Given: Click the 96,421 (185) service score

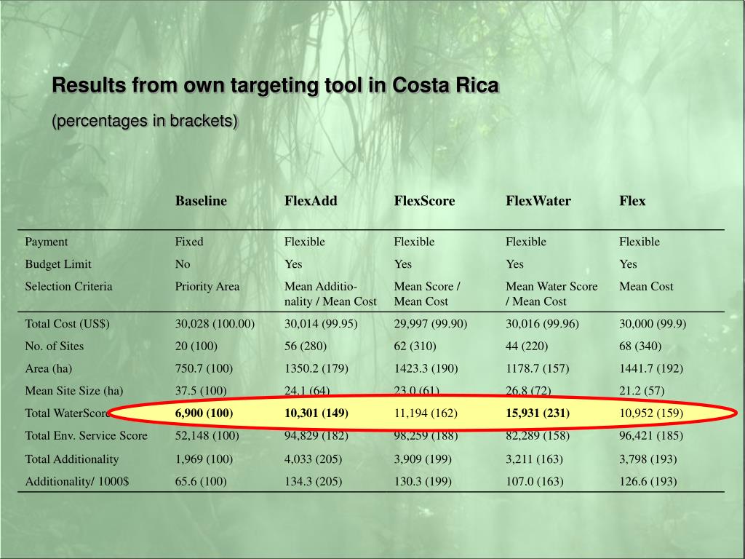Looking at the screenshot, I should pos(651,435).
